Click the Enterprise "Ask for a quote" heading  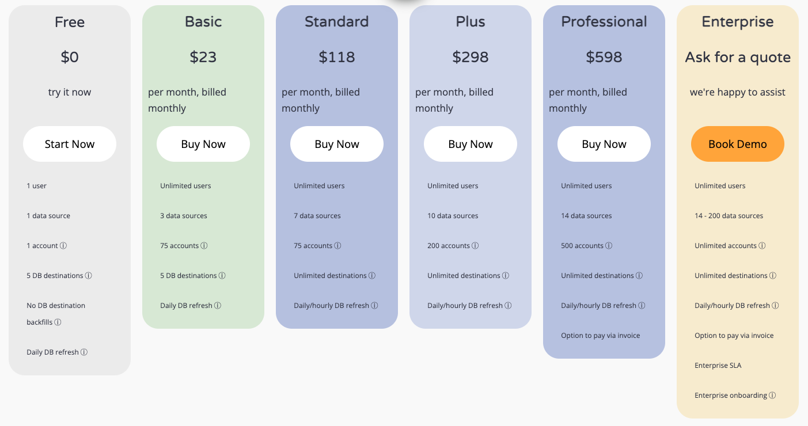pos(738,57)
